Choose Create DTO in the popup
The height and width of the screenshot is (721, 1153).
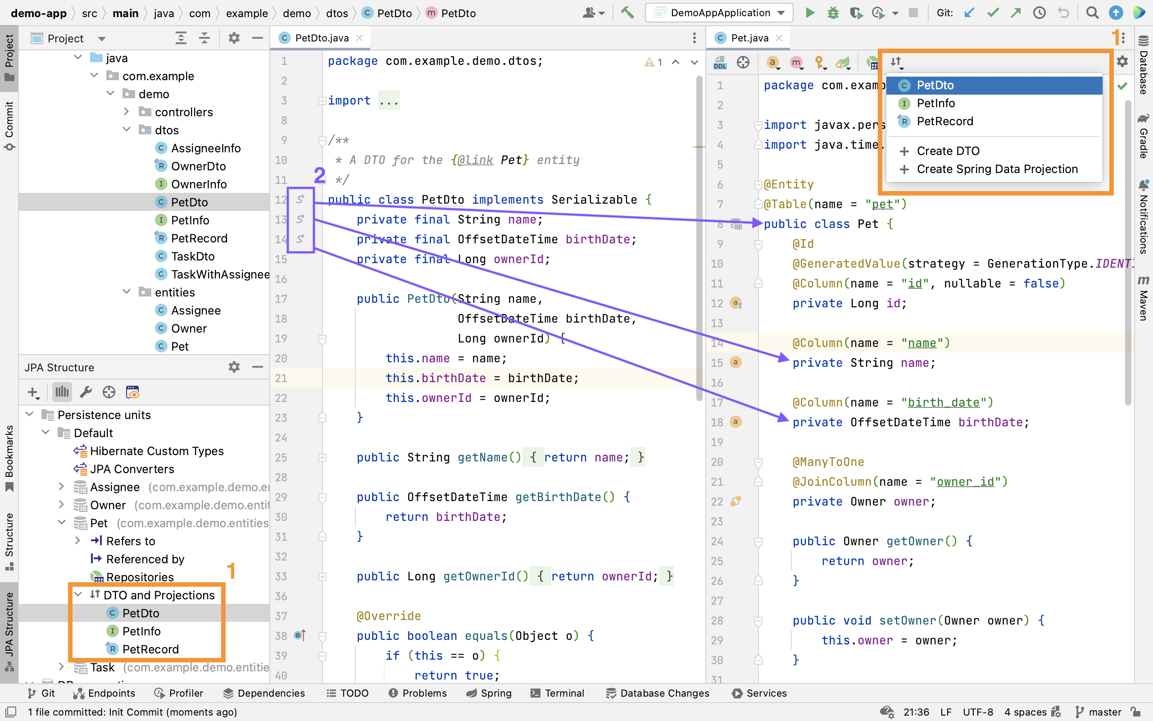tap(948, 151)
